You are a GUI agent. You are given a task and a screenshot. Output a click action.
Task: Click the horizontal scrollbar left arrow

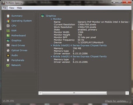[x=40, y=93]
